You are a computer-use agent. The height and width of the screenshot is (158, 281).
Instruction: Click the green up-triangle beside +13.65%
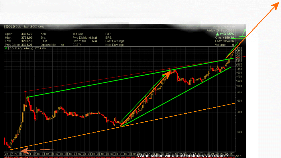(x=217, y=33)
